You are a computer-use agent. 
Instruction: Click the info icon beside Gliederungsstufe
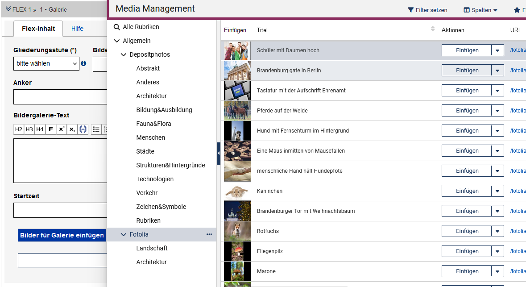click(x=83, y=63)
